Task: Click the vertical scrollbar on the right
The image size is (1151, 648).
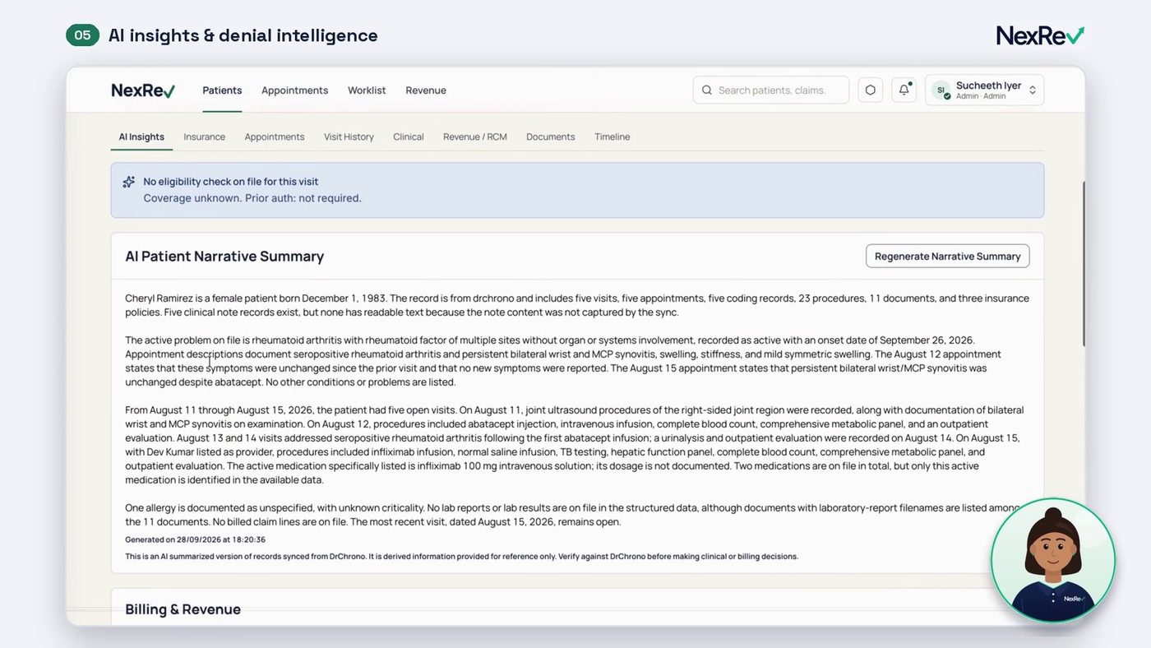Action: pyautogui.click(x=1083, y=263)
